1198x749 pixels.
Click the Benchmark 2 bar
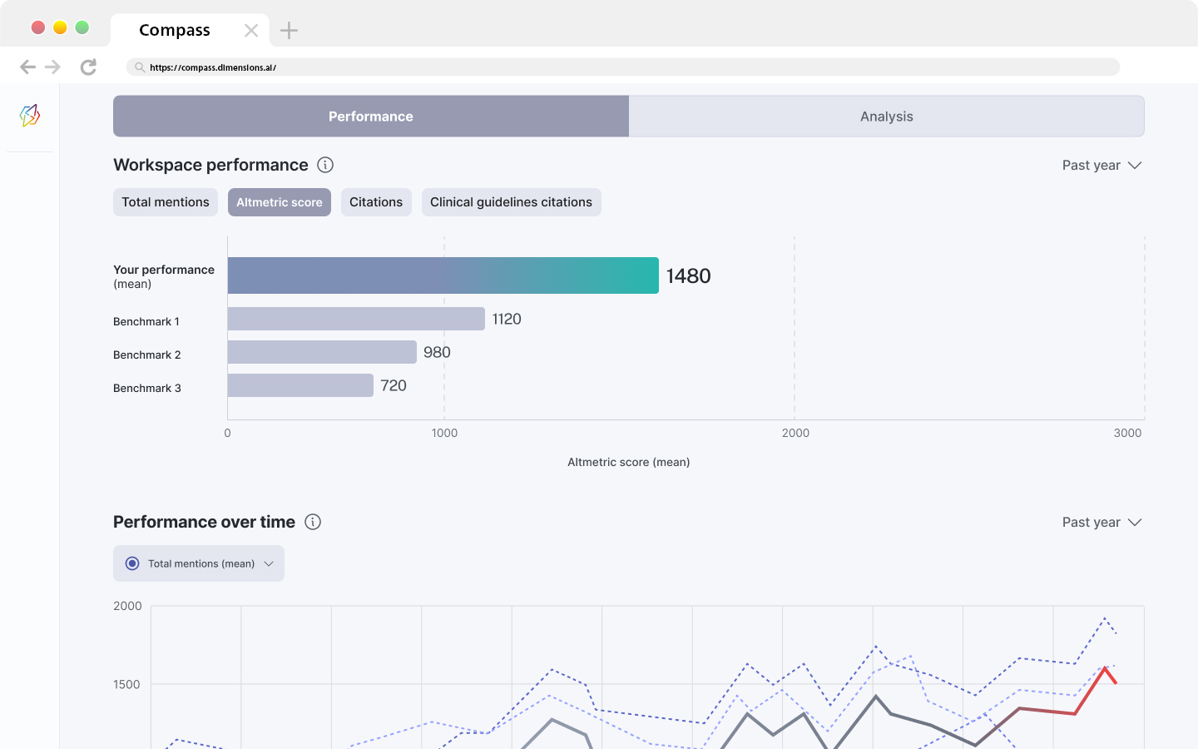(x=322, y=352)
